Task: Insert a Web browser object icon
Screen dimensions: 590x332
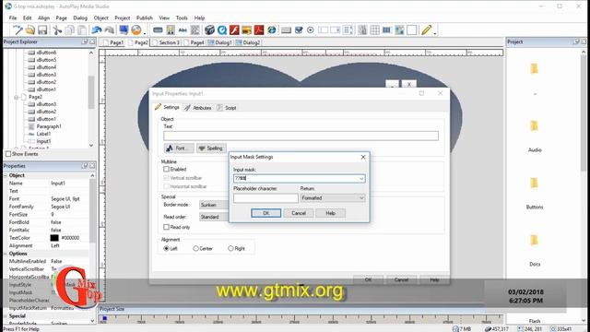Action: click(x=272, y=30)
